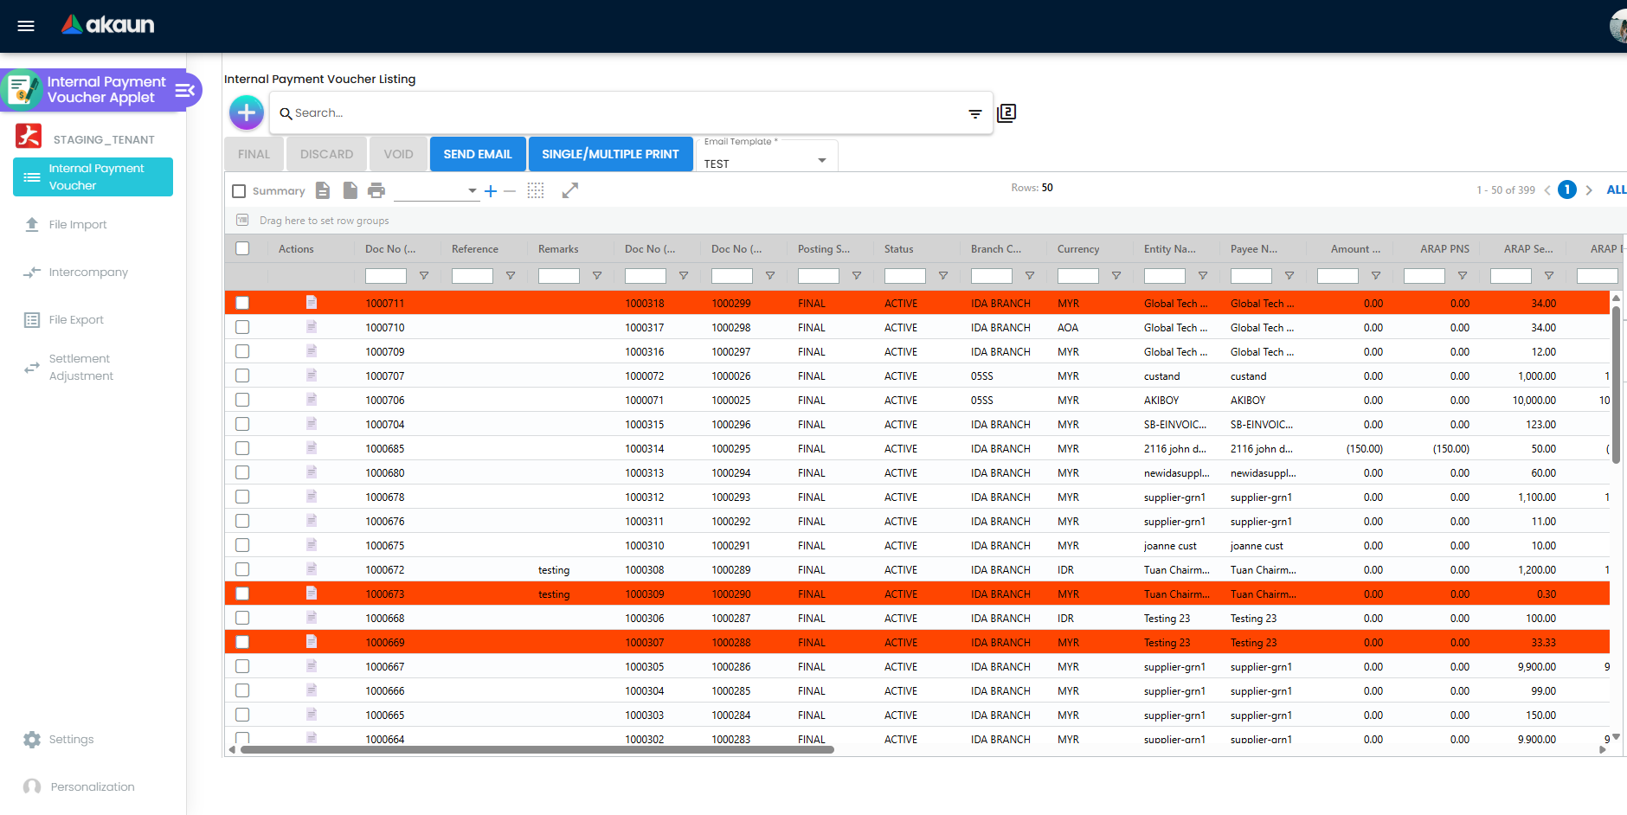Collapse the applet sidebar menu icon
1627x815 pixels.
pos(184,90)
